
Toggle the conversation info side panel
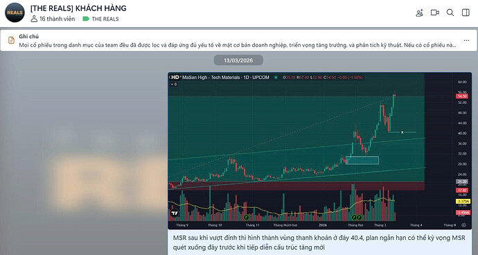click(466, 12)
